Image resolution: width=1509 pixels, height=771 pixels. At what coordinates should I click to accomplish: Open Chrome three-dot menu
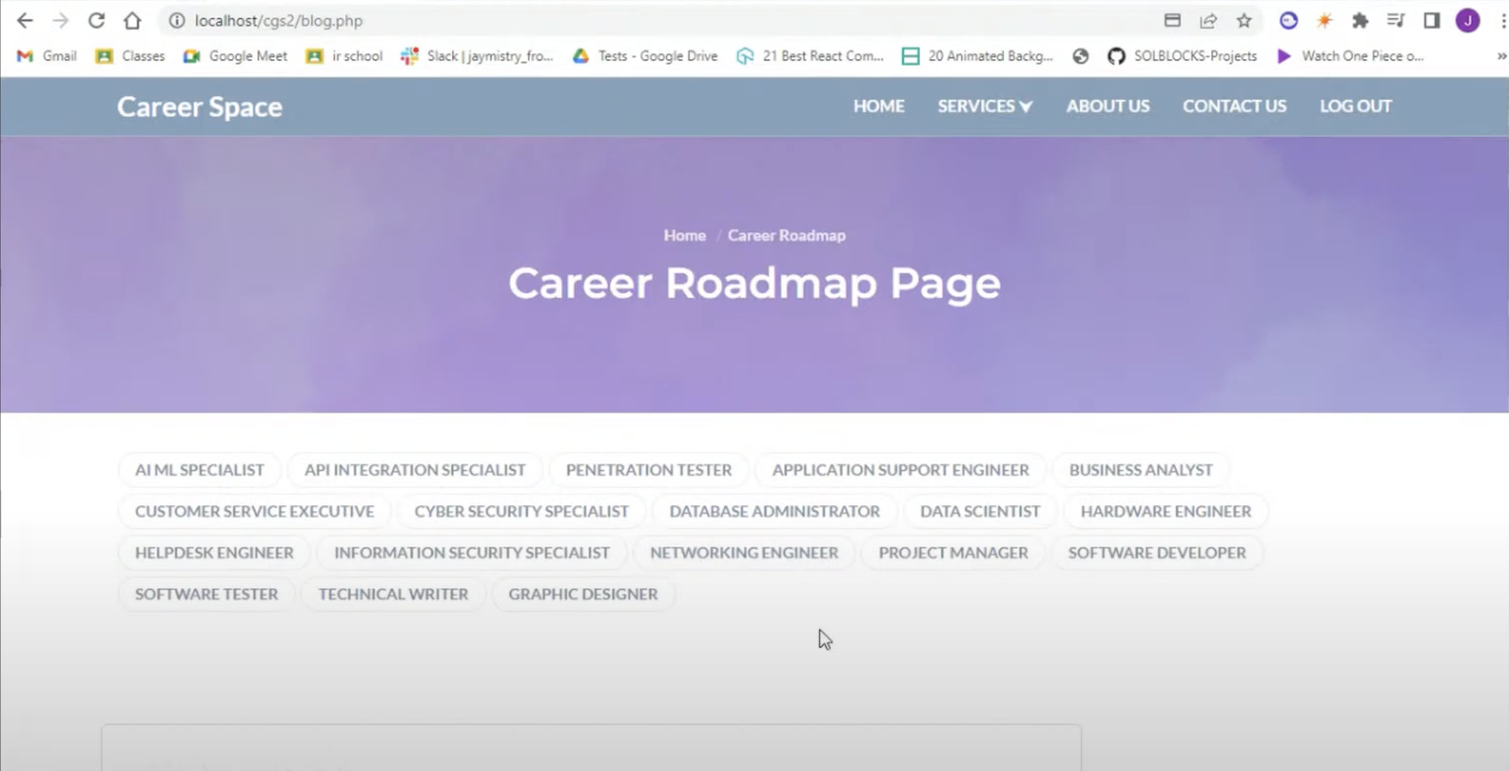click(x=1503, y=21)
